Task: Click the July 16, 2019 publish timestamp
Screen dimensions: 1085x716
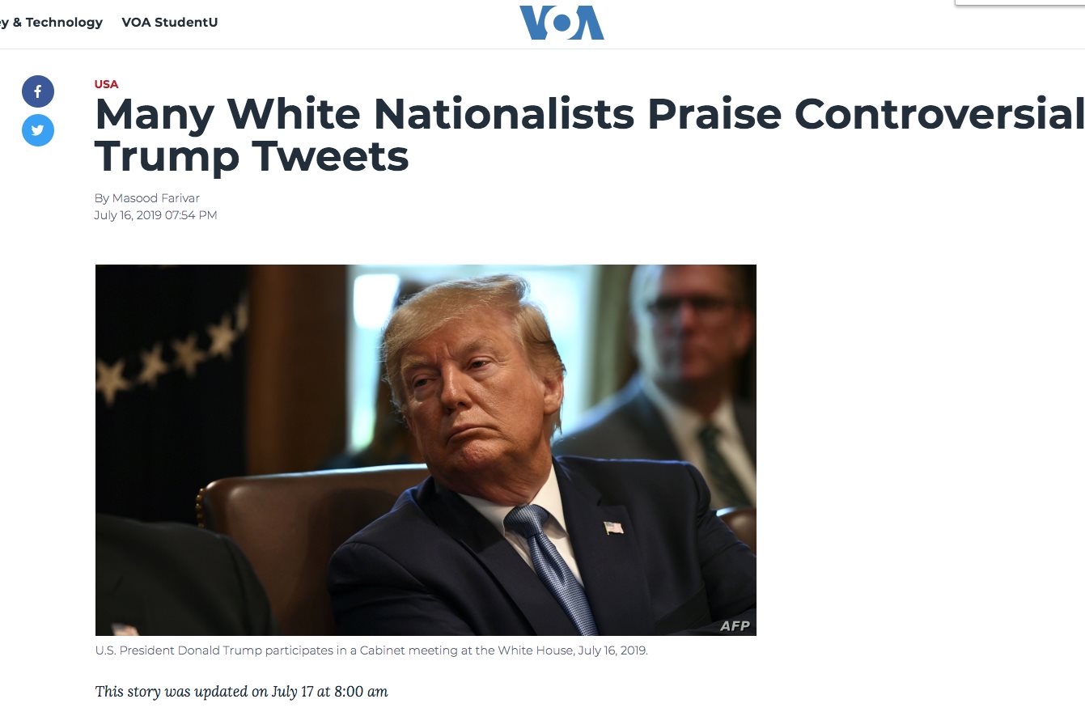Action: [155, 215]
